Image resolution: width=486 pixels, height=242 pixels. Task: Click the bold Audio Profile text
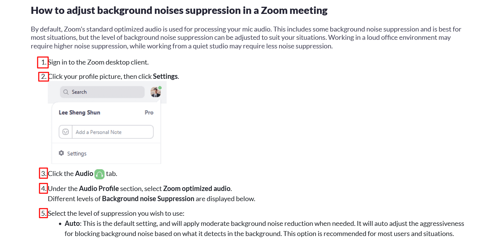pyautogui.click(x=99, y=188)
